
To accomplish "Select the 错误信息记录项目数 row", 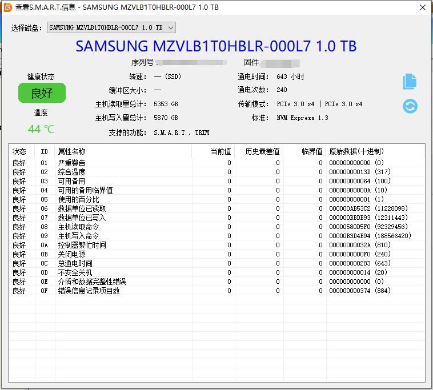I will click(216, 291).
